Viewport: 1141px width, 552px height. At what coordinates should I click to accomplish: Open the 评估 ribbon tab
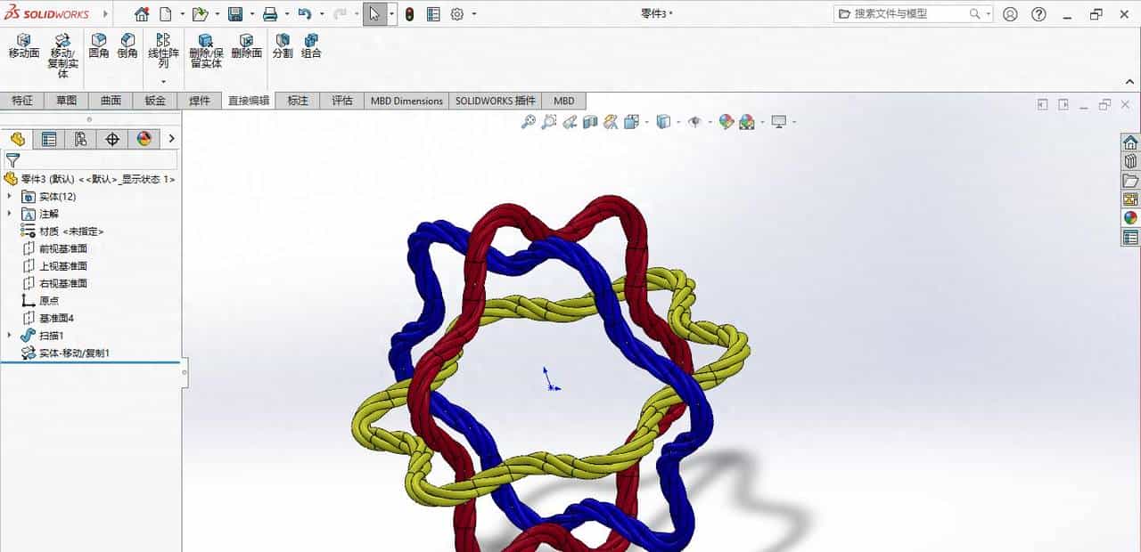point(342,101)
